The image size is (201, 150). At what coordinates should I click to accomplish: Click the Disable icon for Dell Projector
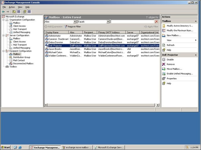(164, 60)
